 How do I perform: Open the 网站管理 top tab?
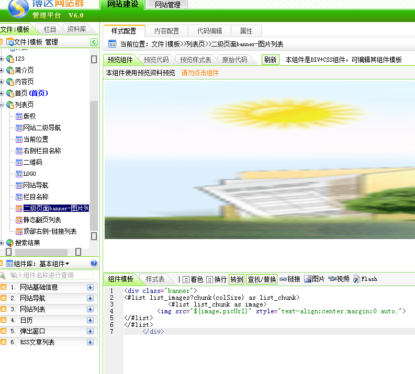[x=167, y=5]
